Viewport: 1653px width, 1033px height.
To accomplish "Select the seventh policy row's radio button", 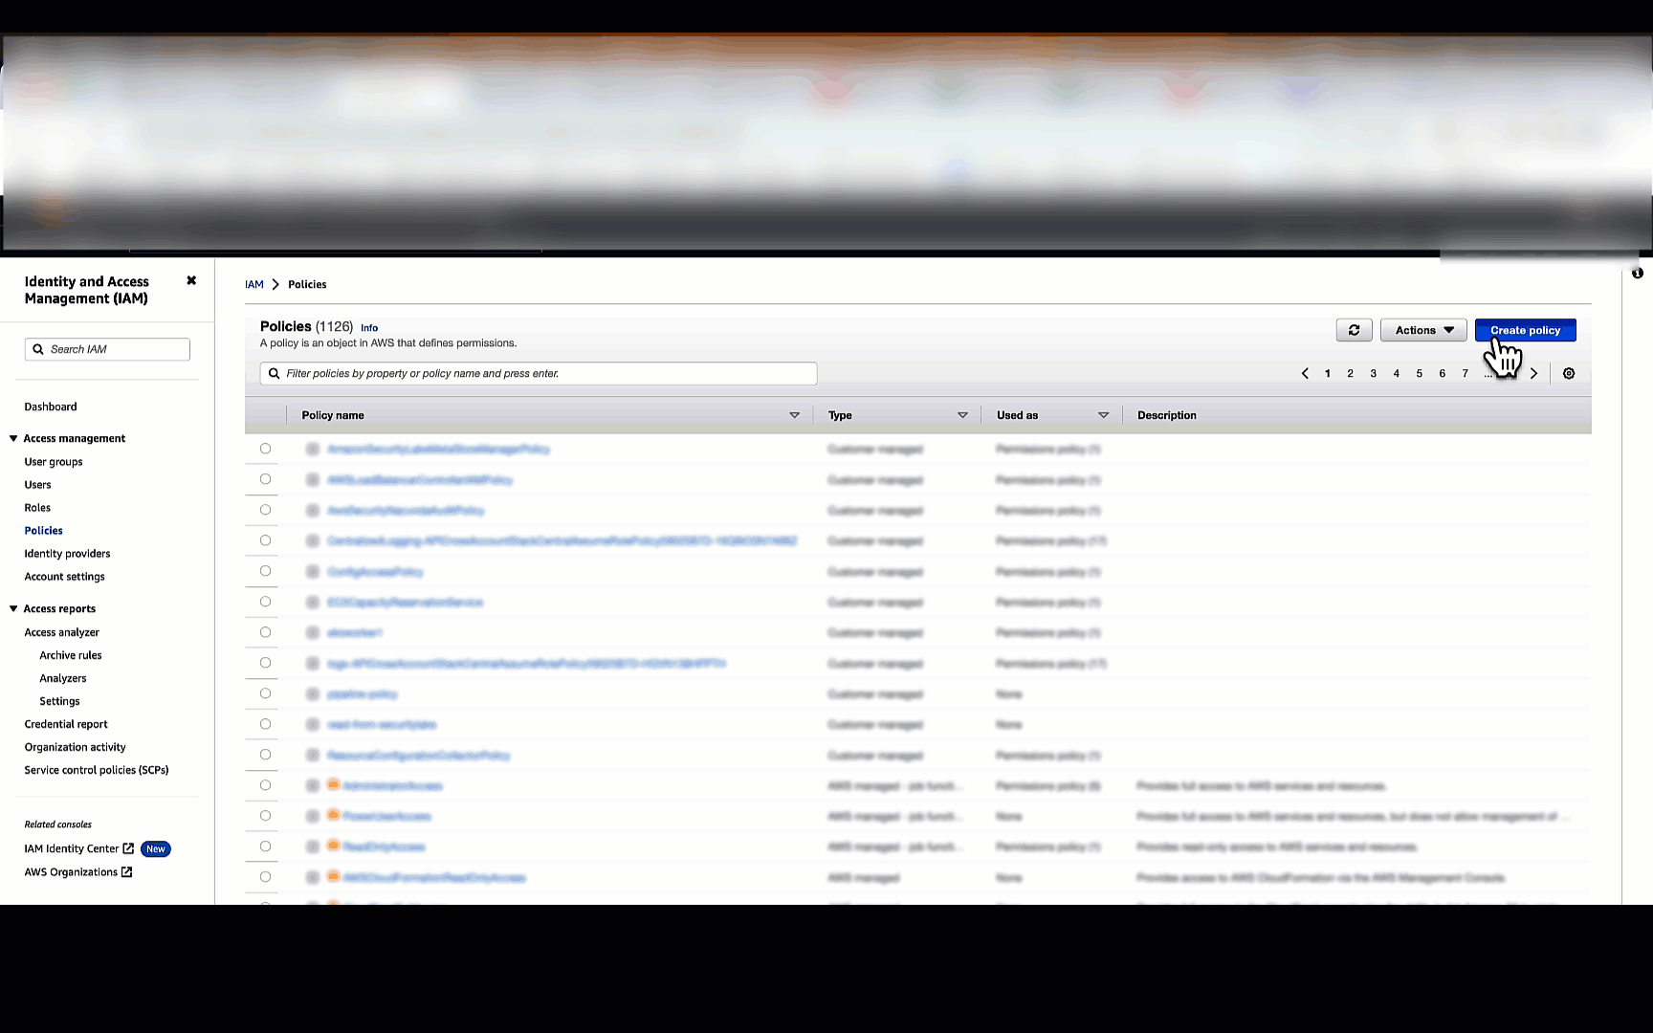I will click(265, 632).
